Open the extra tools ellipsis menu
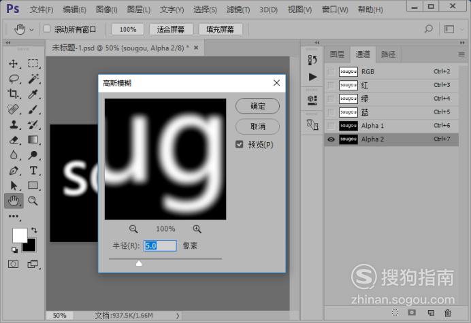The height and width of the screenshot is (323, 471). click(14, 216)
